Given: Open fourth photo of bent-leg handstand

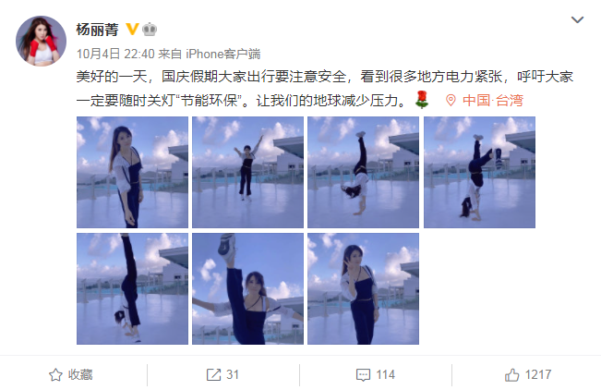Looking at the screenshot, I should point(479,172).
